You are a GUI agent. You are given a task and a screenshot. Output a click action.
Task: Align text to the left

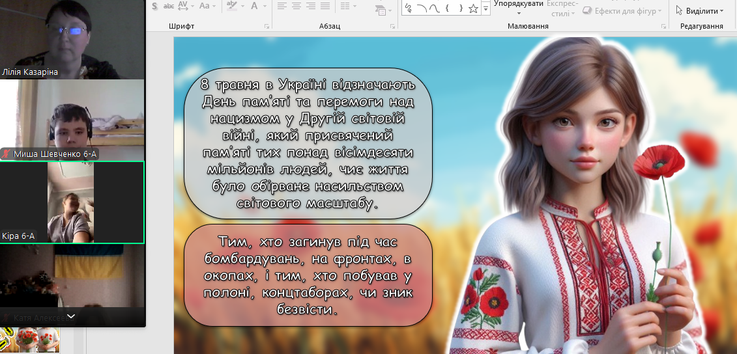pyautogui.click(x=282, y=6)
